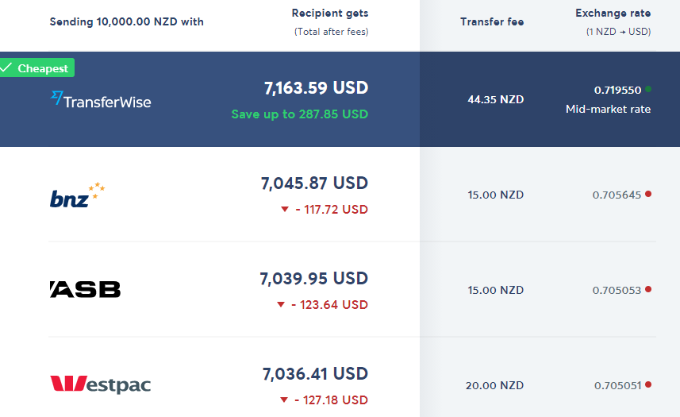This screenshot has height=417, width=680.
Task: Click red dot beside 0.705053 rate
Action: point(648,289)
